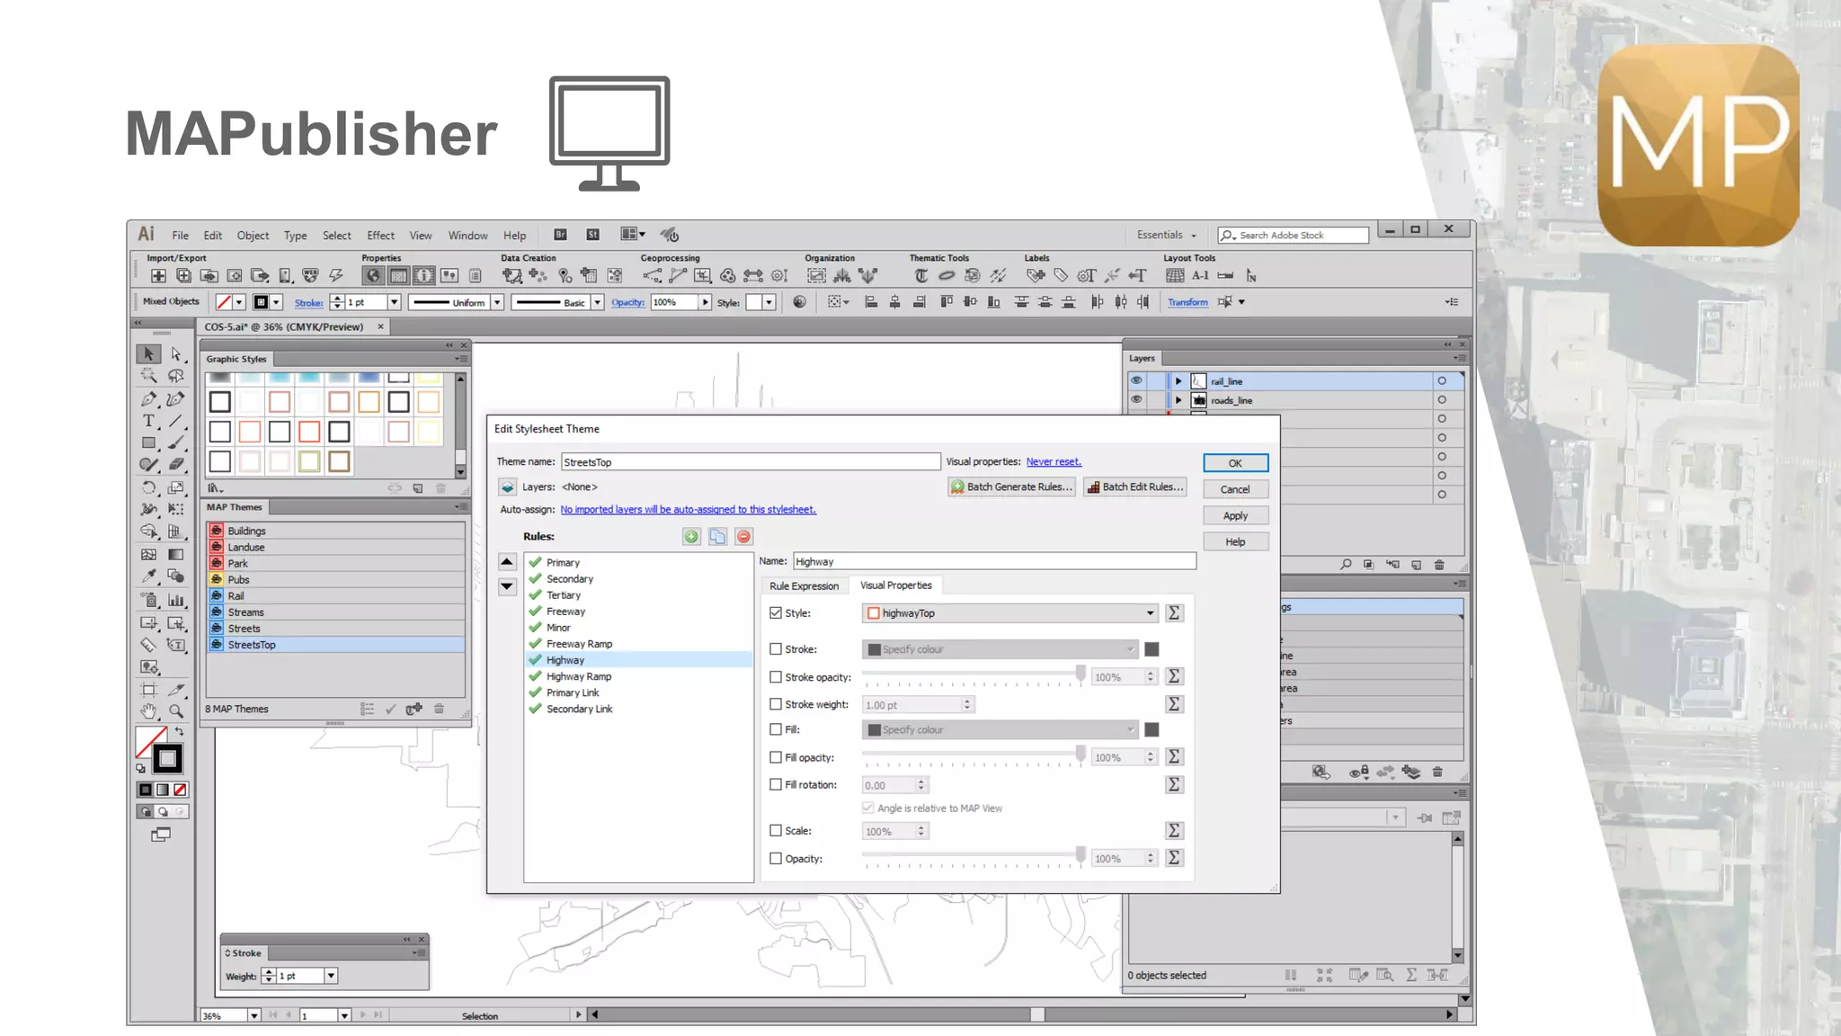The image size is (1841, 1036).
Task: Click the layers picker icon beside Layers
Action: pos(508,487)
